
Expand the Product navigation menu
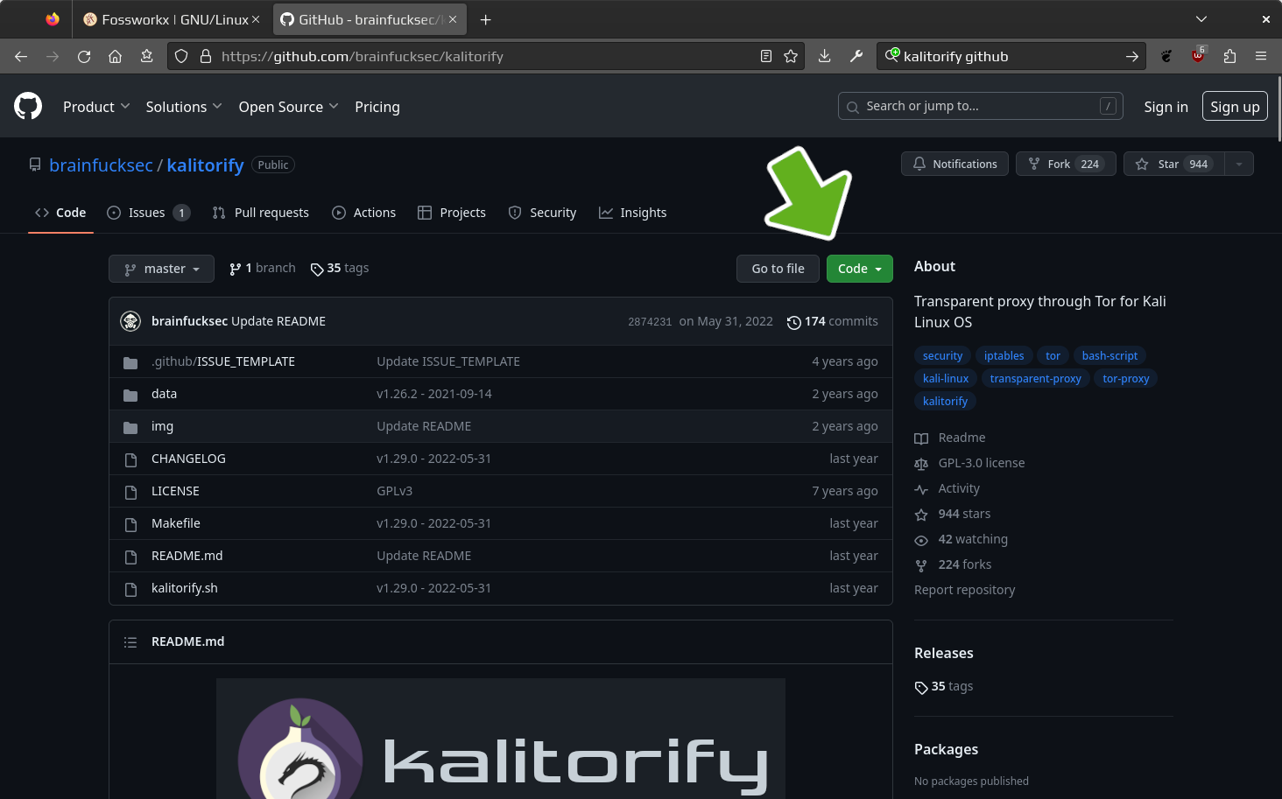pyautogui.click(x=96, y=107)
